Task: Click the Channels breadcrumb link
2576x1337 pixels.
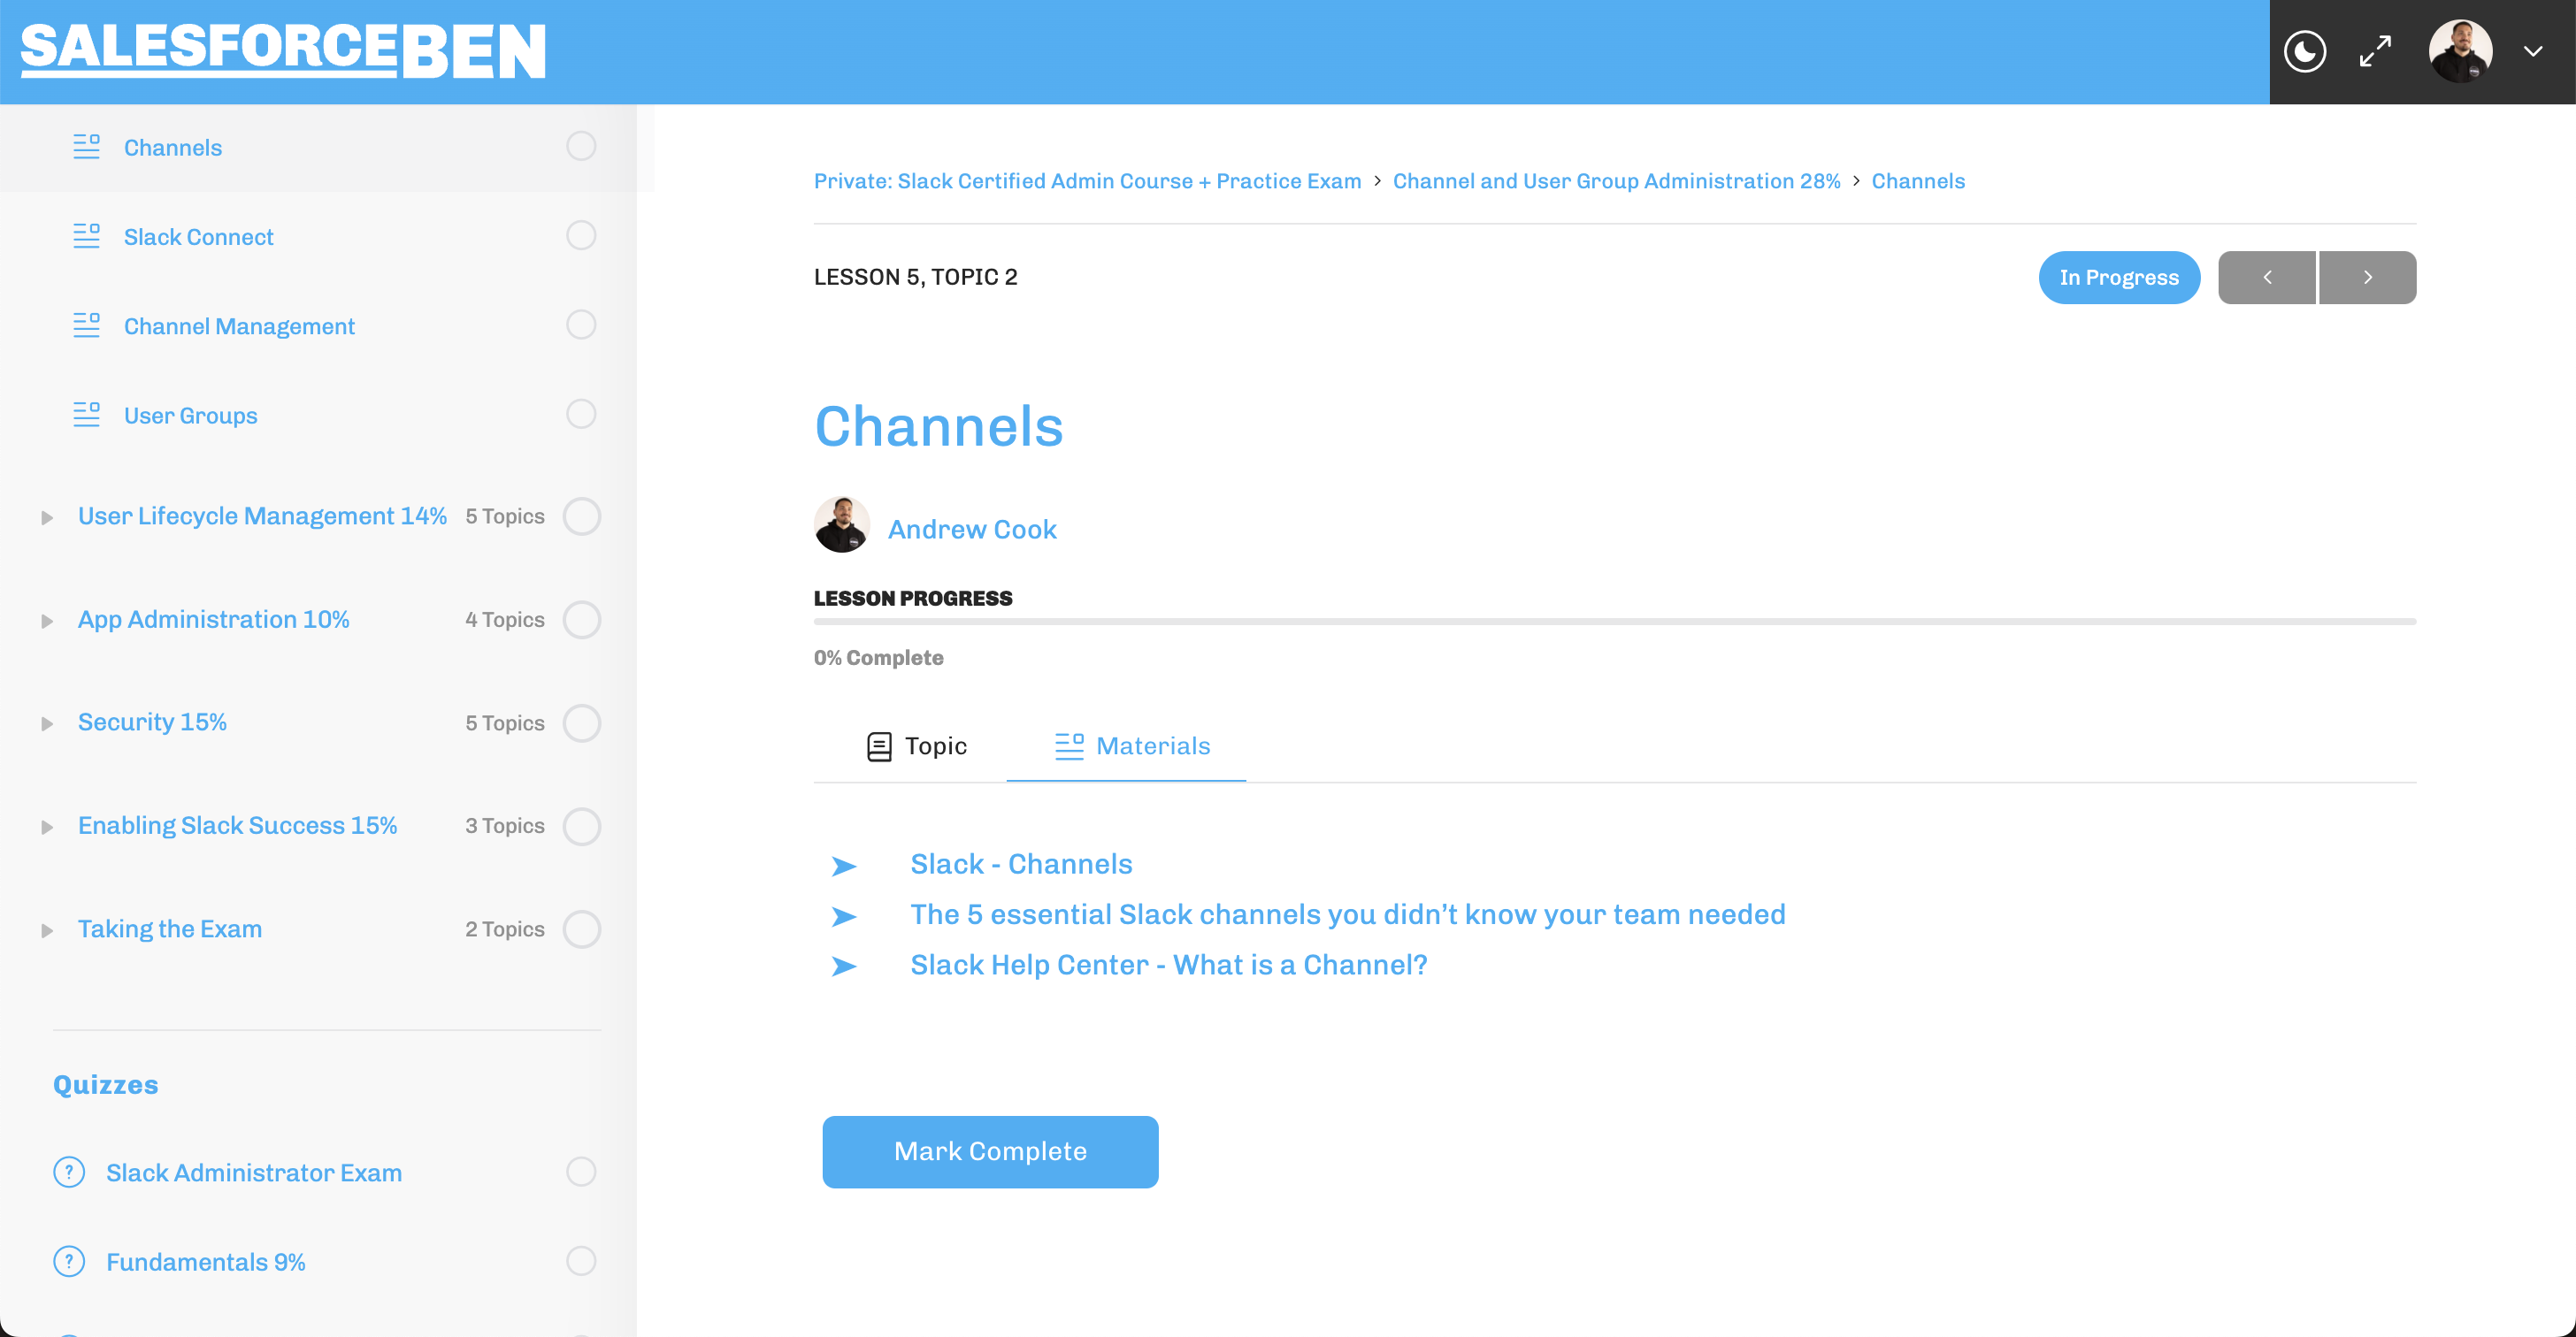Action: tap(1918, 181)
